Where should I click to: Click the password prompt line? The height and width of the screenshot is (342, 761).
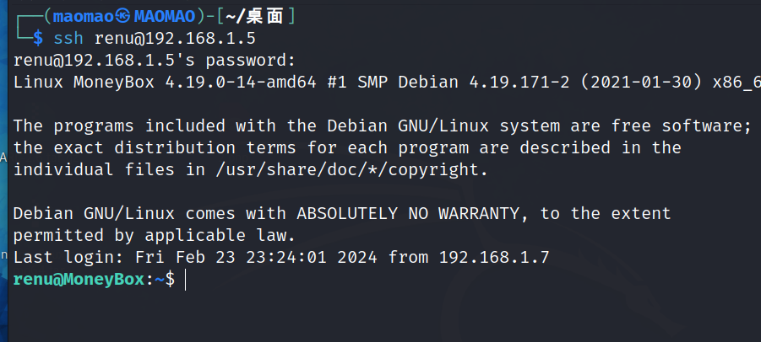(155, 61)
